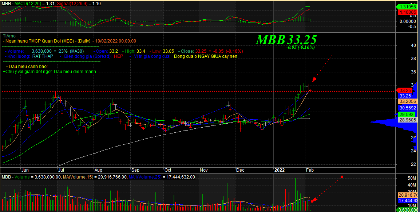The height and width of the screenshot is (212, 420).
Task: Click the MA1(Volume,25) = 17,444,632.00 label
Action: (162, 177)
